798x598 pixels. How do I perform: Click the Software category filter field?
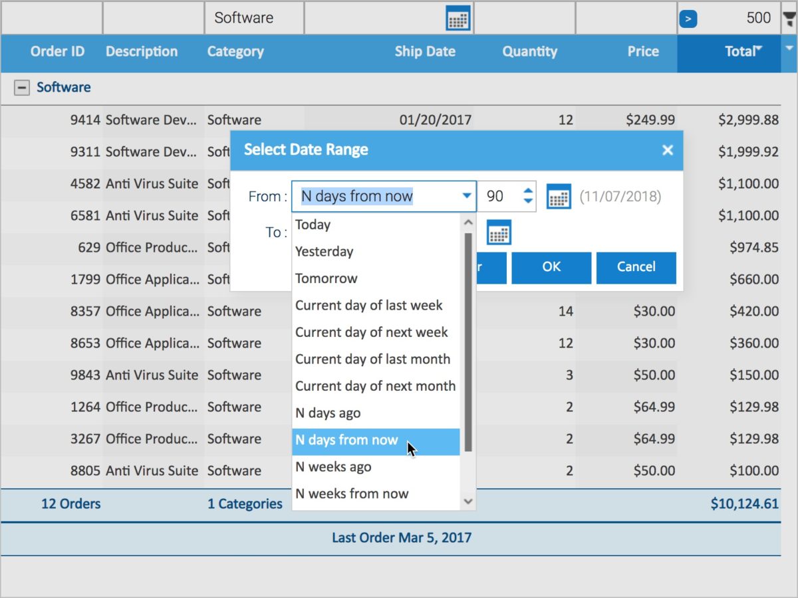click(x=253, y=18)
